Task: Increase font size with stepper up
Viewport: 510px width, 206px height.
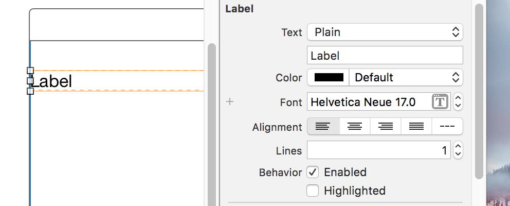Action: 458,98
